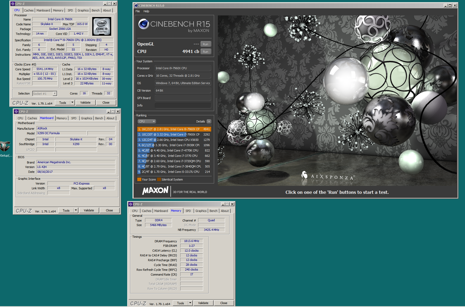Click the Info field in Cinebench

click(x=183, y=105)
